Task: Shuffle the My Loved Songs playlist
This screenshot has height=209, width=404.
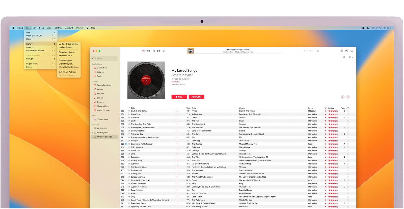Action: (x=196, y=97)
